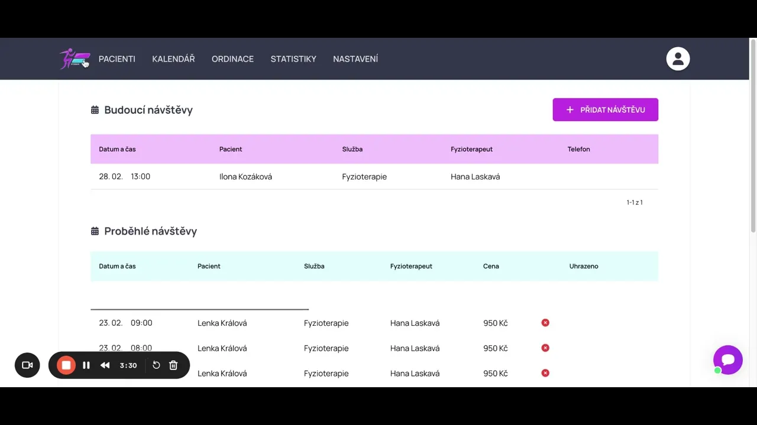This screenshot has height=425, width=757.
Task: Click the pagination text 1-1 z 1
Action: [635, 202]
